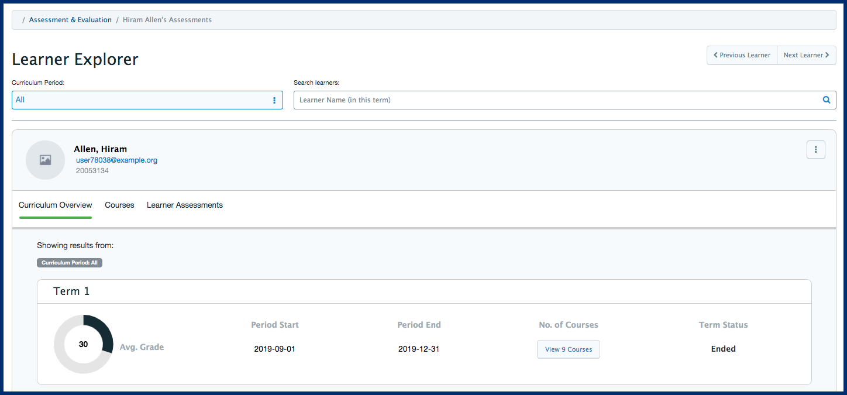Go to Previous Learner
Screen dimensions: 847x395
click(x=742, y=55)
